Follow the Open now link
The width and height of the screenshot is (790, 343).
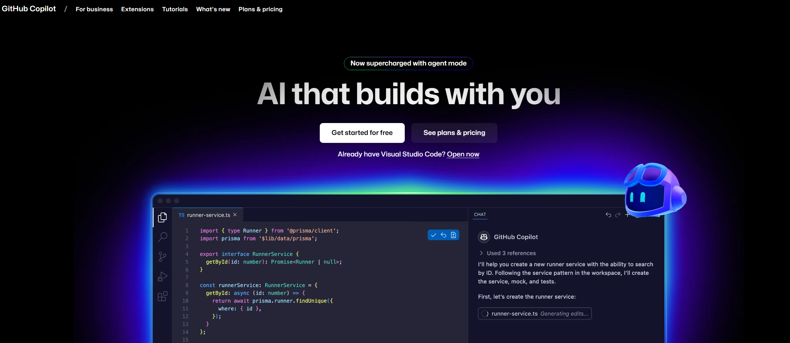(463, 154)
